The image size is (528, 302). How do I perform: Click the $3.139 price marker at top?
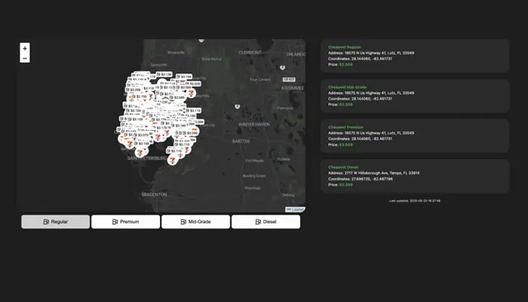click(164, 74)
